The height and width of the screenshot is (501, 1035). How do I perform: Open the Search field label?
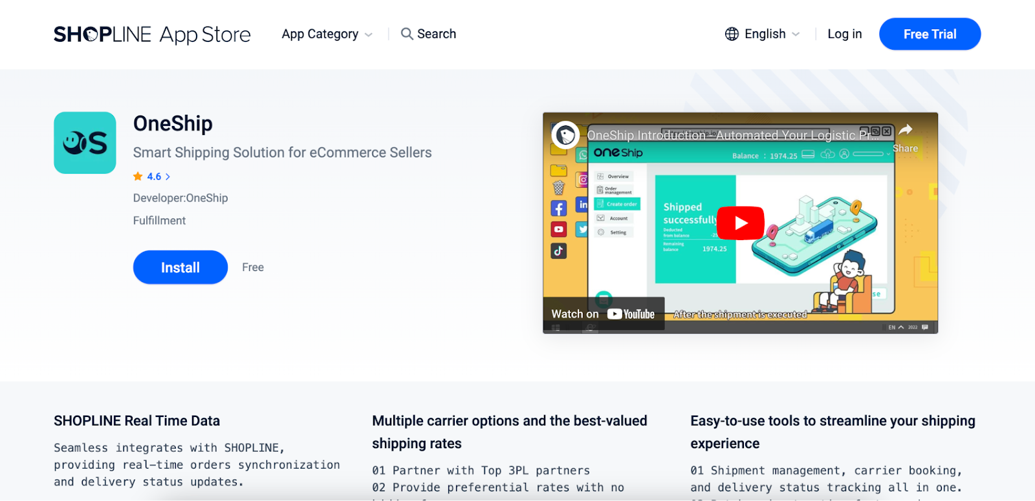pyautogui.click(x=437, y=34)
